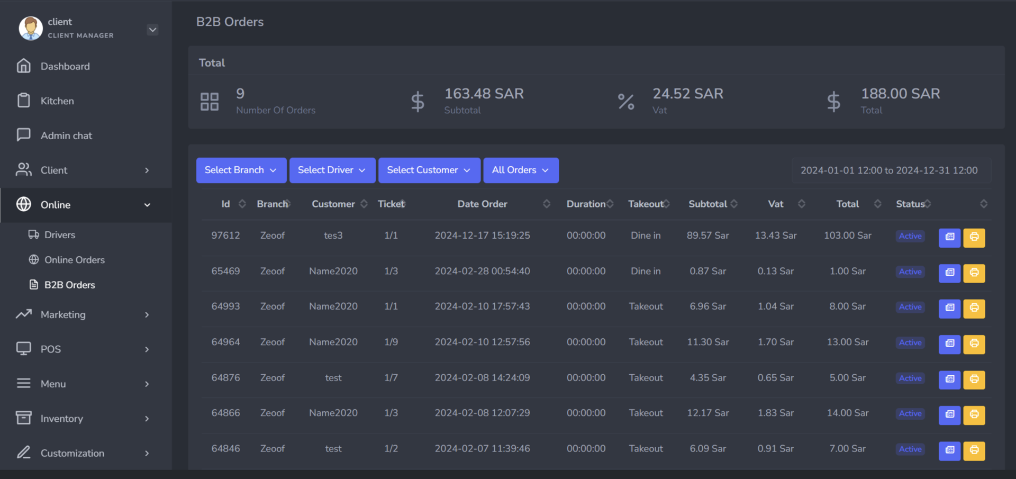Click the 188.00 SAR total summary

click(x=900, y=94)
